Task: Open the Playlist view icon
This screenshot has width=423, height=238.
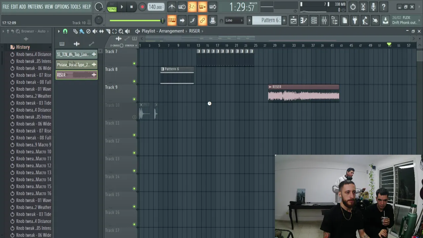Action: pyautogui.click(x=293, y=21)
